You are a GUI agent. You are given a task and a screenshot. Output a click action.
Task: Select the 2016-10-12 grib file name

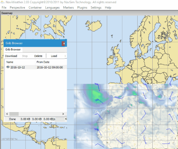click(17, 67)
